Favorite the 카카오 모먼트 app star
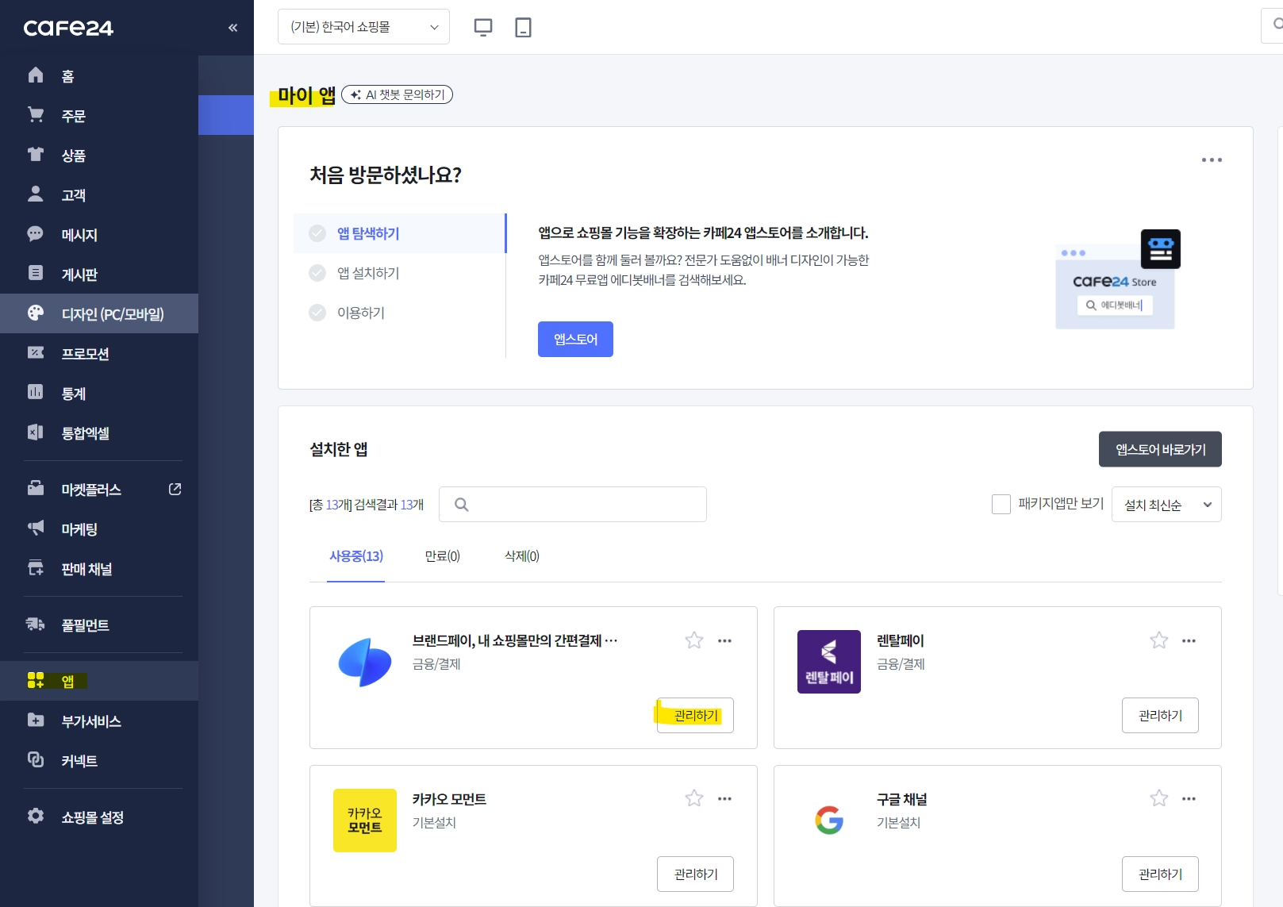1283x907 pixels. point(694,798)
